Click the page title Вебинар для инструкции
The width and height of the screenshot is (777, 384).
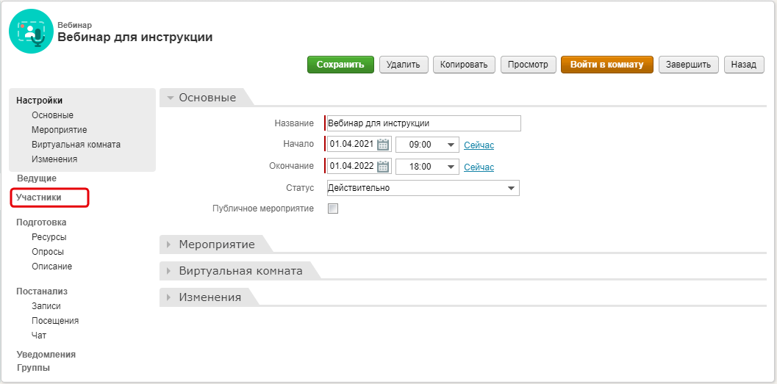135,37
